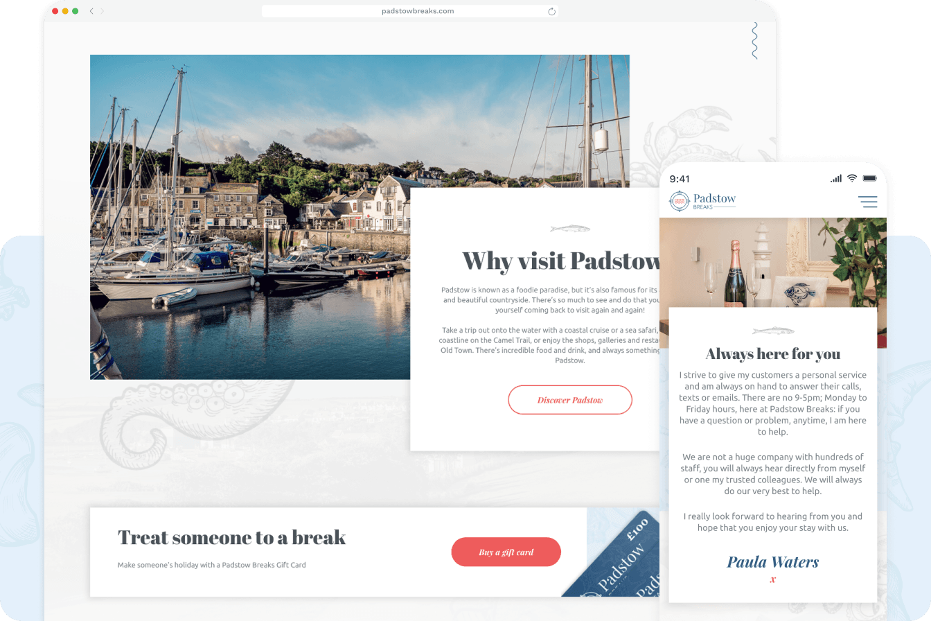Click the Wi-Fi icon in phone status bar
This screenshot has height=621, width=931.
click(852, 179)
